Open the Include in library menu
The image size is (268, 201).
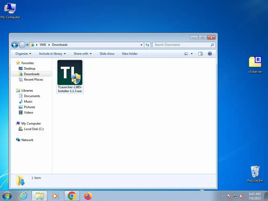point(52,54)
